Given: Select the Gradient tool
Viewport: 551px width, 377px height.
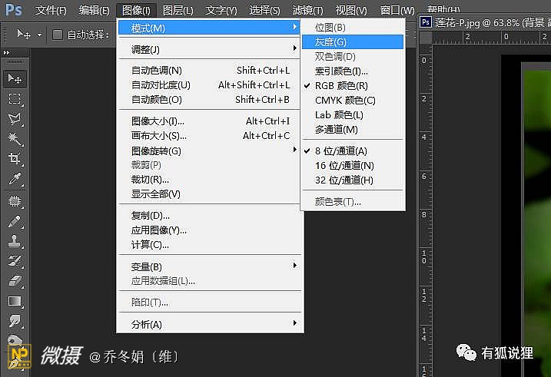Looking at the screenshot, I should click(x=15, y=301).
